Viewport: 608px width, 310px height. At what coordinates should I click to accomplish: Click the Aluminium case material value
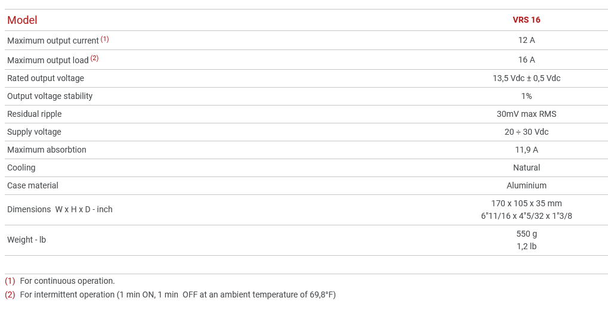526,185
